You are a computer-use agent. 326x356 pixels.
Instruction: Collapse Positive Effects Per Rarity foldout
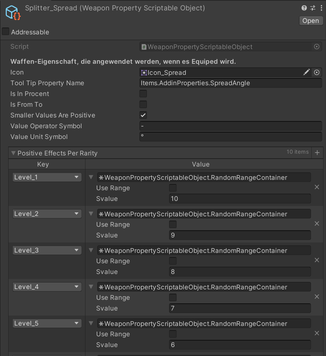[14, 153]
